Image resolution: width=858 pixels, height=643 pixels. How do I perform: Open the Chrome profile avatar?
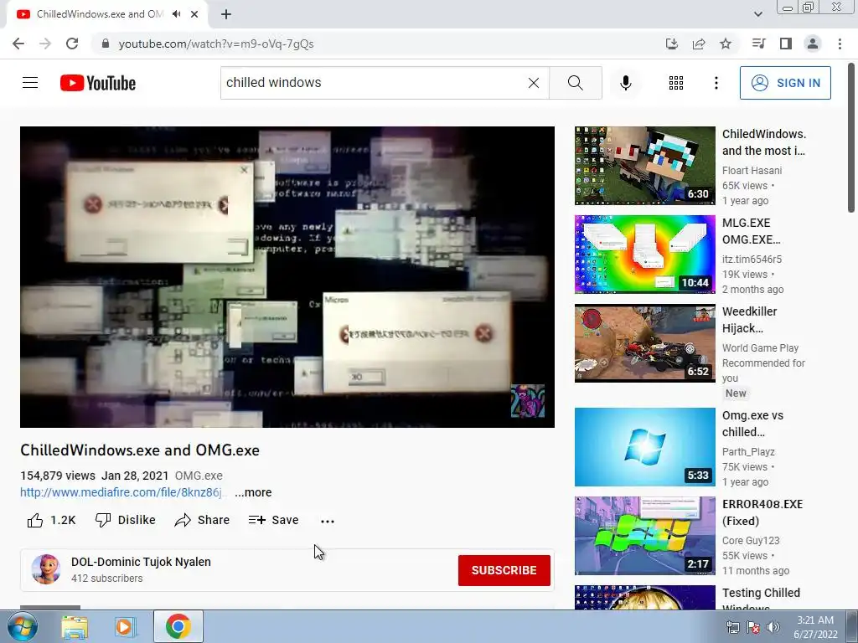pyautogui.click(x=813, y=44)
